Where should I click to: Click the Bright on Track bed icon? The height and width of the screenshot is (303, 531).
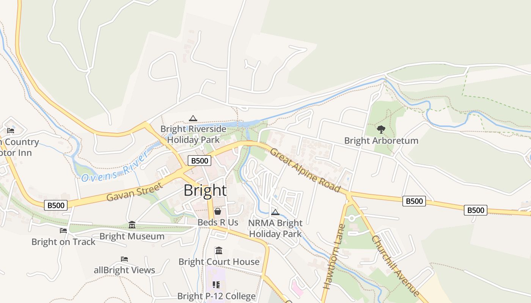(x=63, y=230)
